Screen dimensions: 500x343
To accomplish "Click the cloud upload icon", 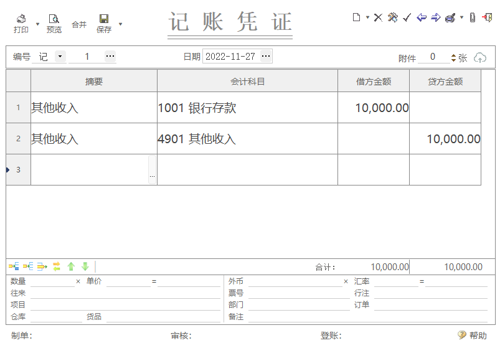I will tap(480, 58).
